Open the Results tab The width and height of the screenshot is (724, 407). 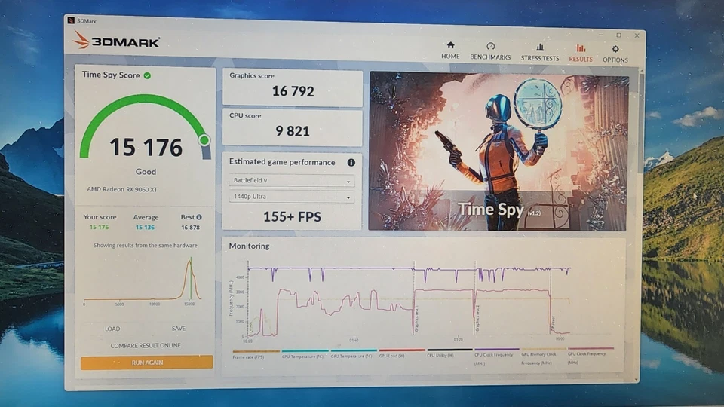tap(581, 53)
